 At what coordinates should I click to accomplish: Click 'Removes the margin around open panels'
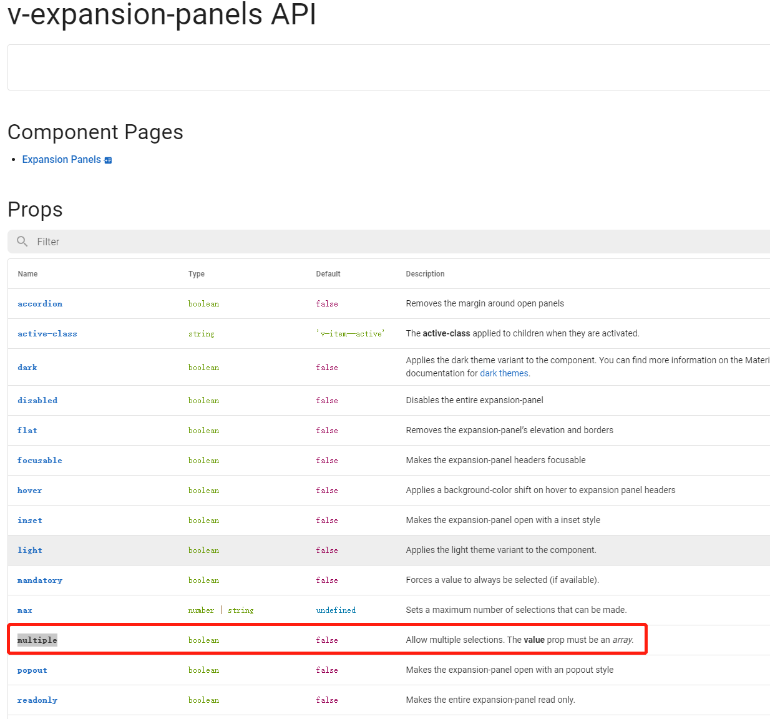(x=485, y=303)
